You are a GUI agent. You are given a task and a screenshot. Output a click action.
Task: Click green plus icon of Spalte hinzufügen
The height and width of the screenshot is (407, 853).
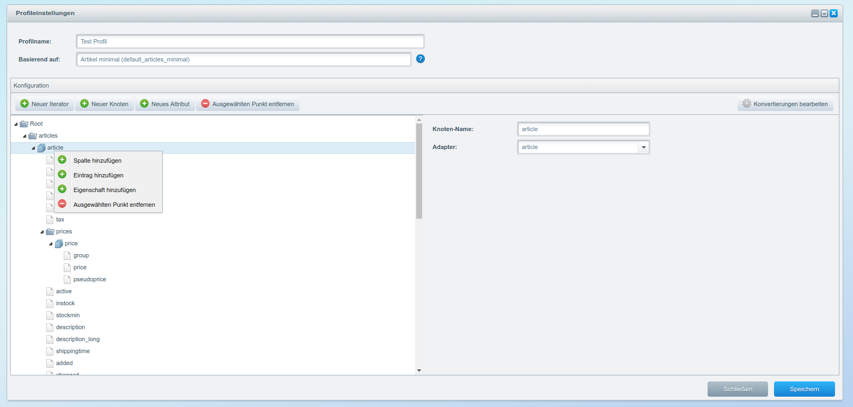[62, 159]
